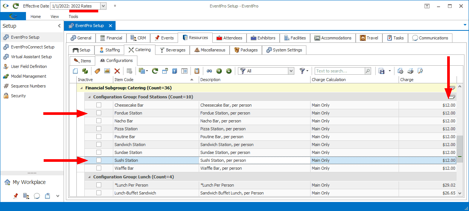The width and height of the screenshot is (469, 211).
Task: Click the search magnifier icon in search box
Action: coord(368,71)
